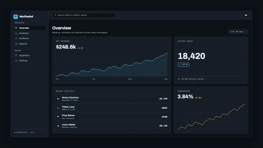The height and width of the screenshot is (148, 263).
Task: Click the Audience person icon
Action: [x=16, y=38]
